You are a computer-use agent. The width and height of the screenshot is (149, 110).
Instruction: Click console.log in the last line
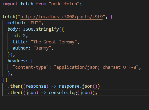pyautogui.click(x=63, y=93)
